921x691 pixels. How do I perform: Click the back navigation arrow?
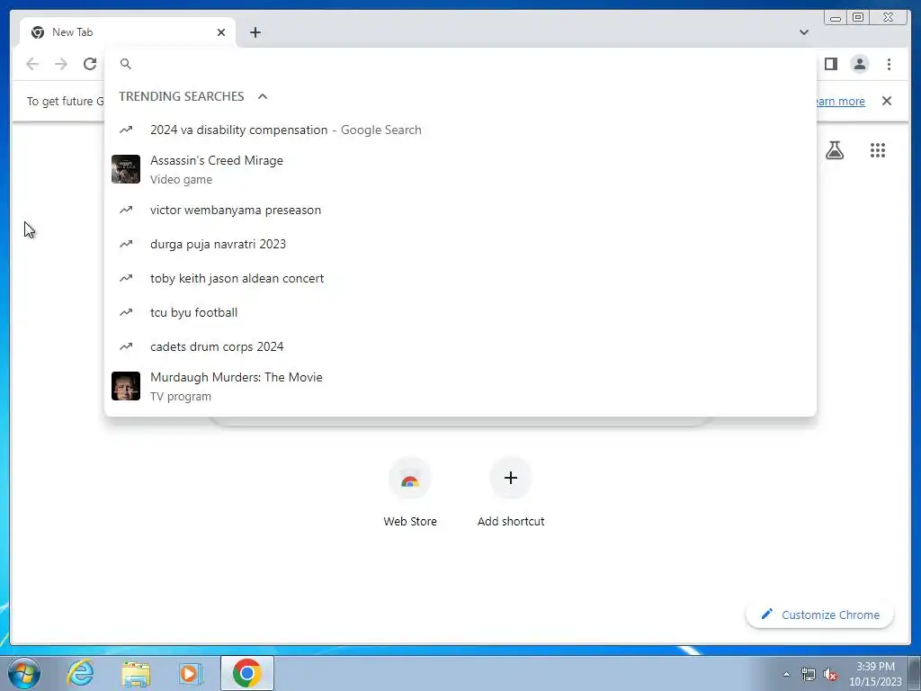coord(32,64)
